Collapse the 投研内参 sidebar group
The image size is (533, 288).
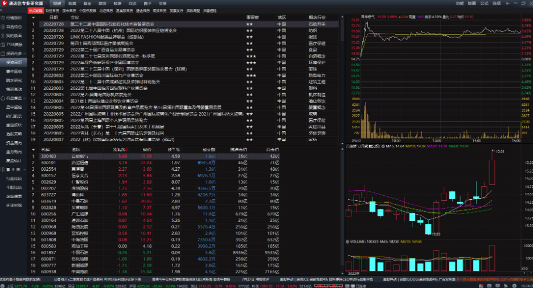pyautogui.click(x=24, y=53)
